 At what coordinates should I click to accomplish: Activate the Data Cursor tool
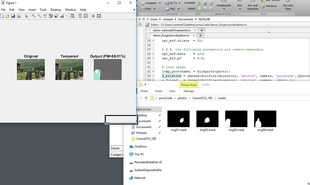tap(56, 16)
